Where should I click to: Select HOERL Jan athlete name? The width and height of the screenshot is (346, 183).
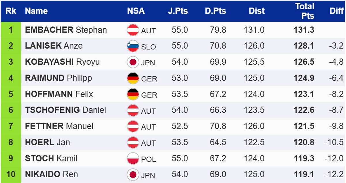click(x=47, y=142)
